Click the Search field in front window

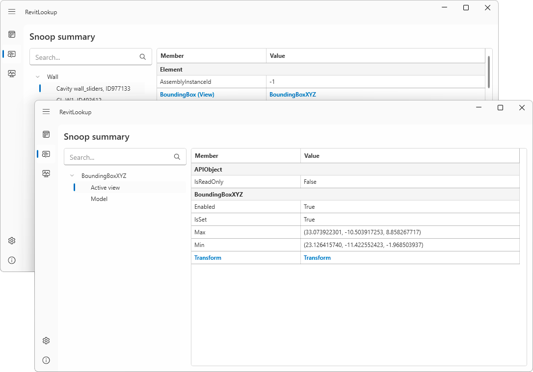point(118,157)
